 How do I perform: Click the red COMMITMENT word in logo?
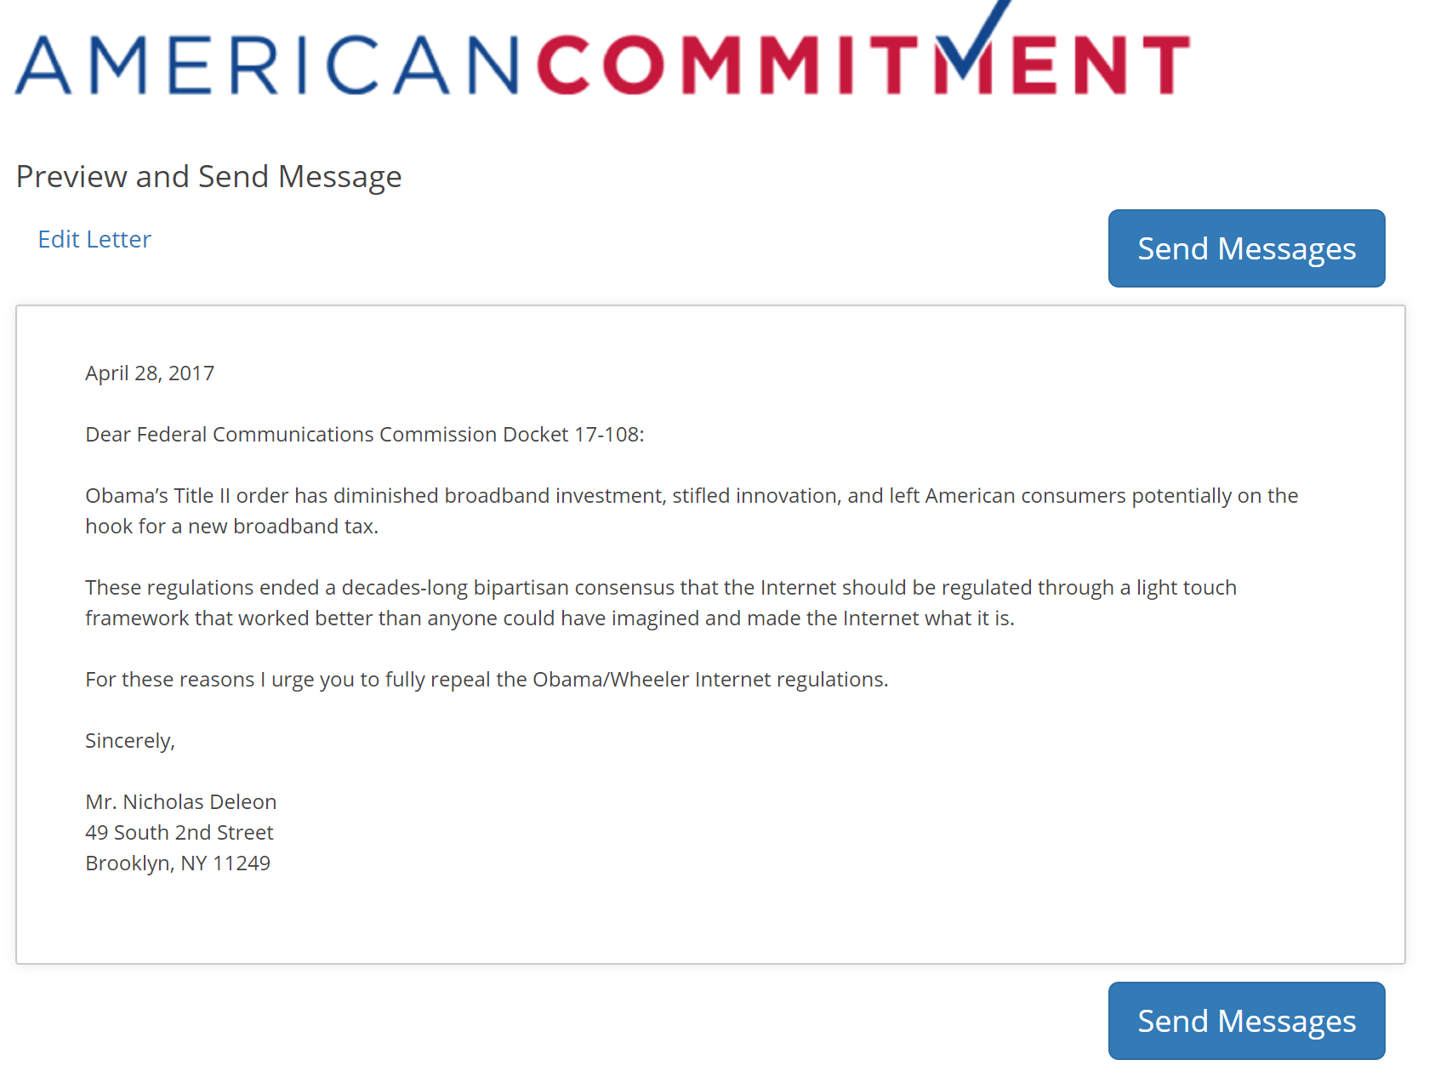[863, 65]
